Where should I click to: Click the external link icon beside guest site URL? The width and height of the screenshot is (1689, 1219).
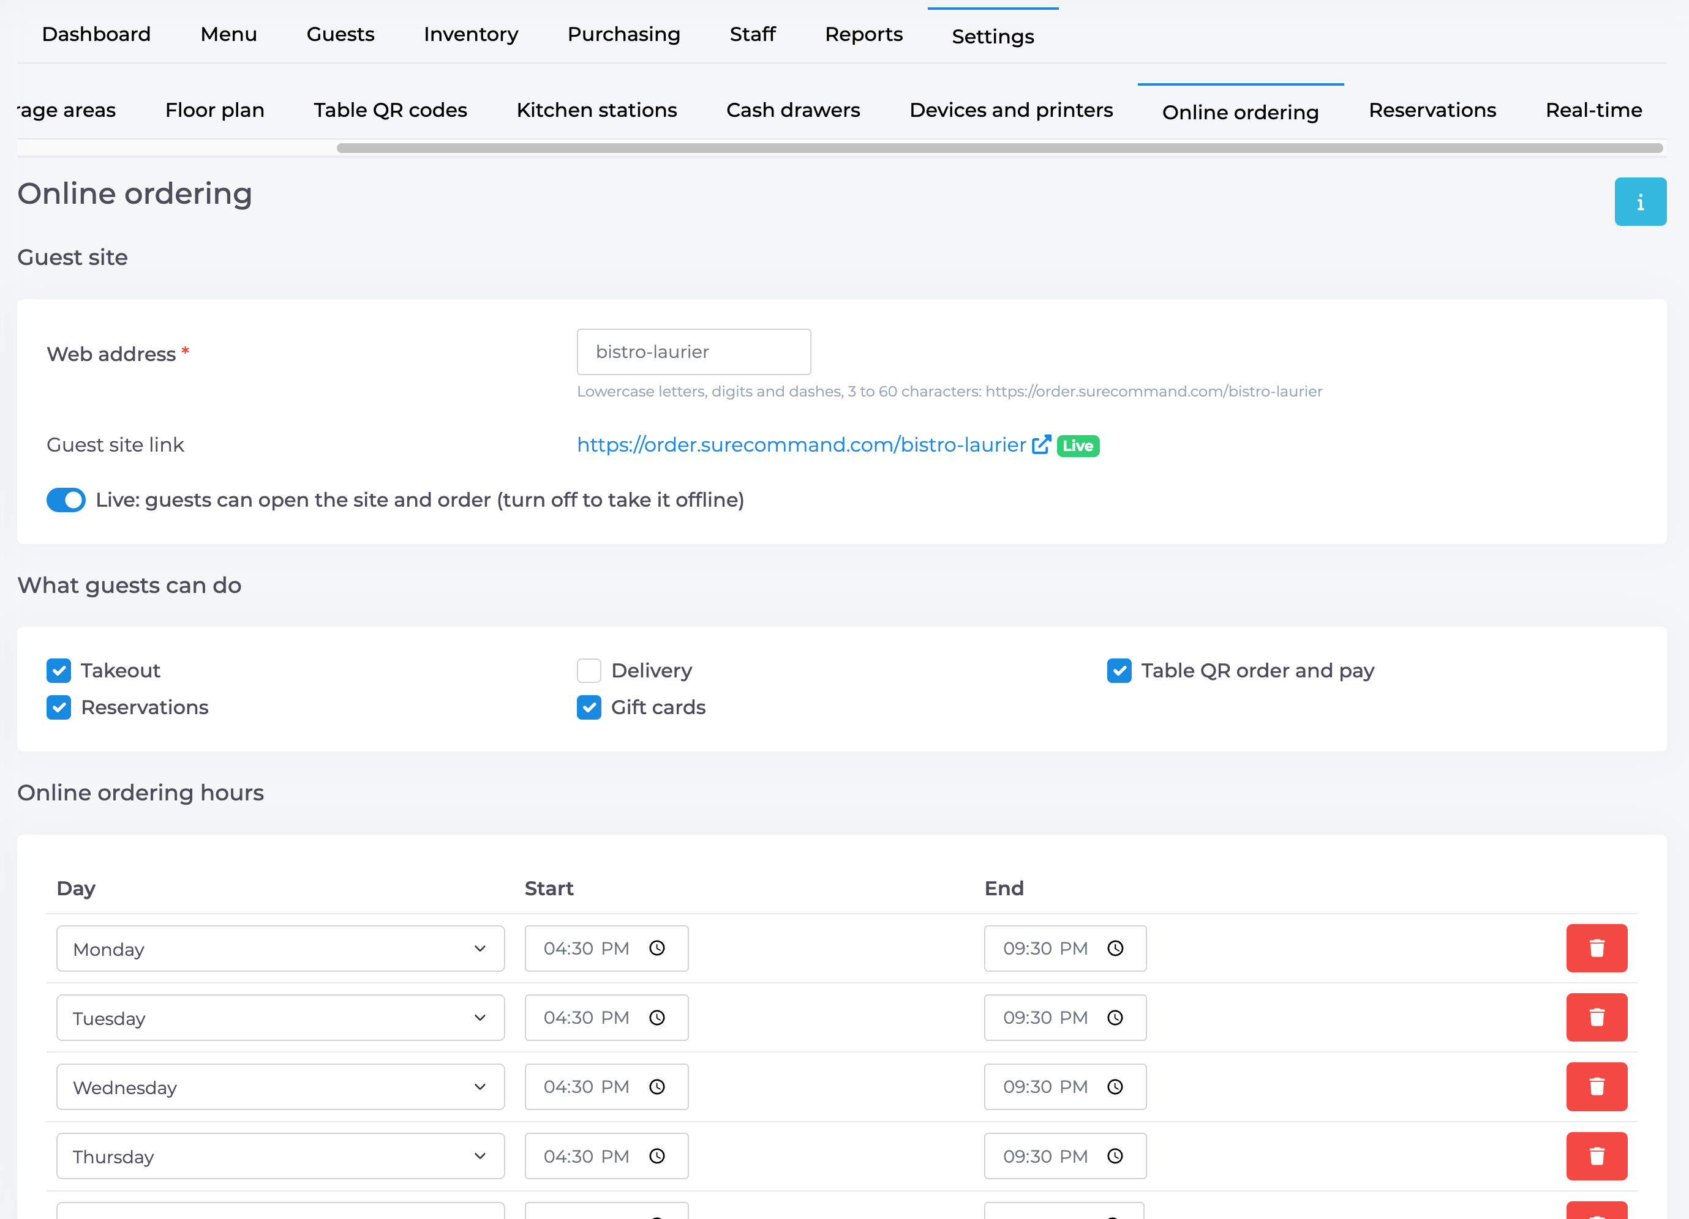point(1041,444)
